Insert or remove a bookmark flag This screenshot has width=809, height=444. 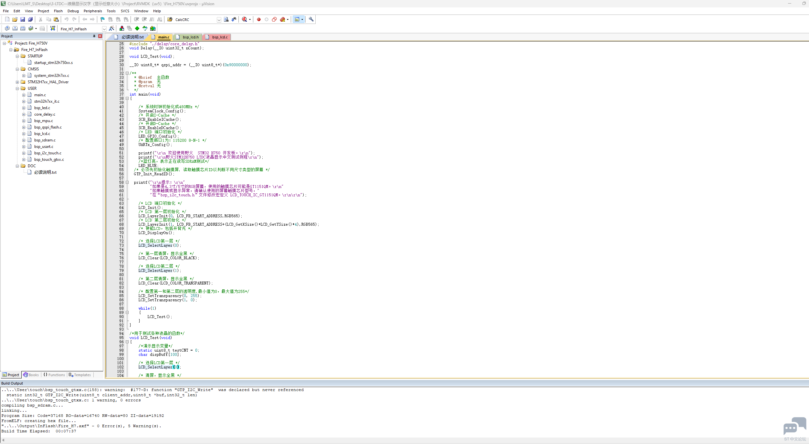point(103,19)
